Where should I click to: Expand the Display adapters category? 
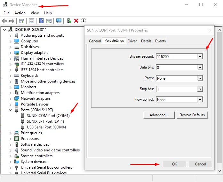[11, 53]
